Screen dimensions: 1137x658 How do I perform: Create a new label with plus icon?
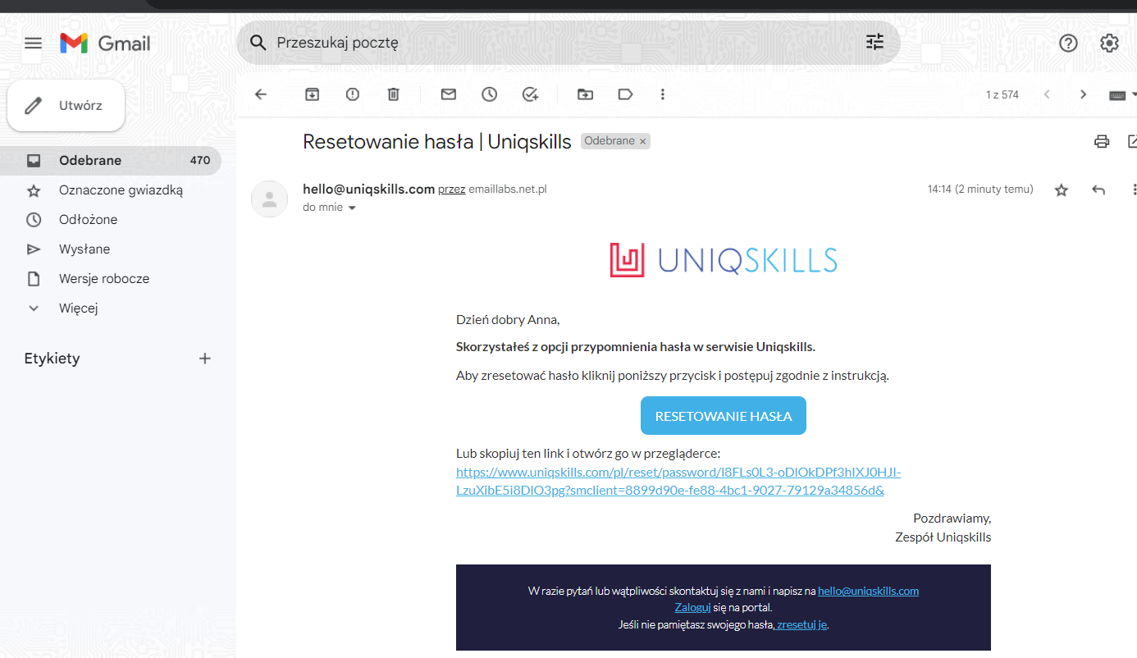coord(205,359)
